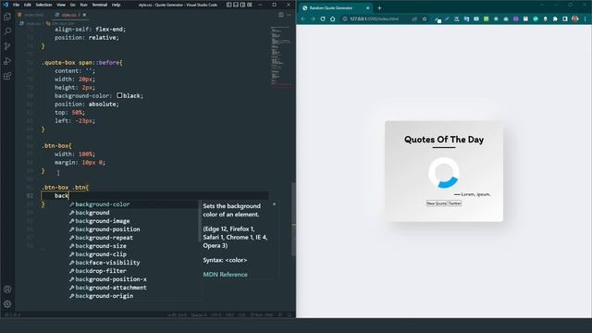Image resolution: width=592 pixels, height=333 pixels.
Task: Open the Extensions view
Action: point(7,76)
